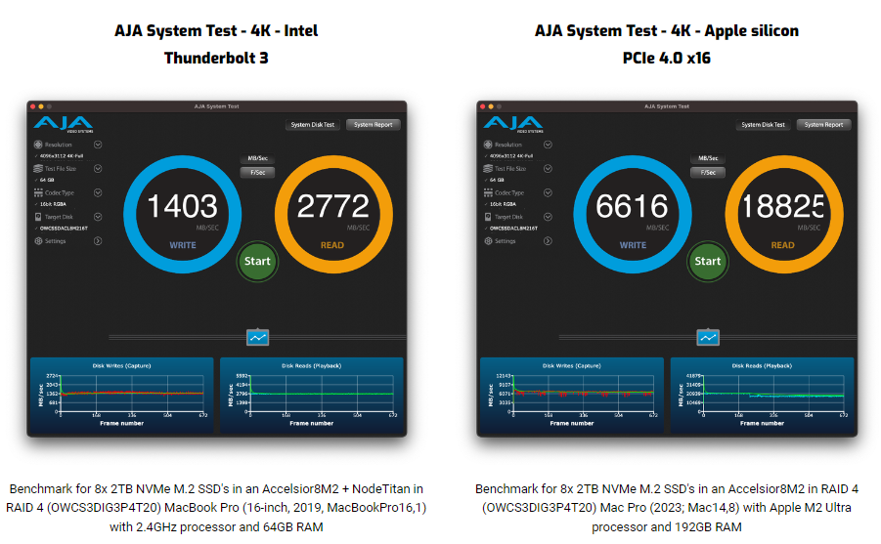The width and height of the screenshot is (881, 544).
Task: Close the Intel AJA System Test window
Action: click(33, 106)
